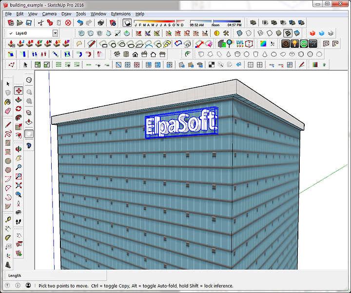
Task: Click the Position Camera tool
Action: 19,203
